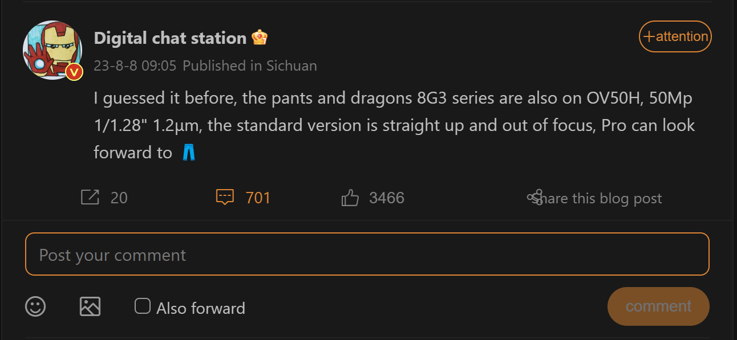Open the emoji picker smiley icon
Screen dimensions: 737x340
tap(35, 306)
